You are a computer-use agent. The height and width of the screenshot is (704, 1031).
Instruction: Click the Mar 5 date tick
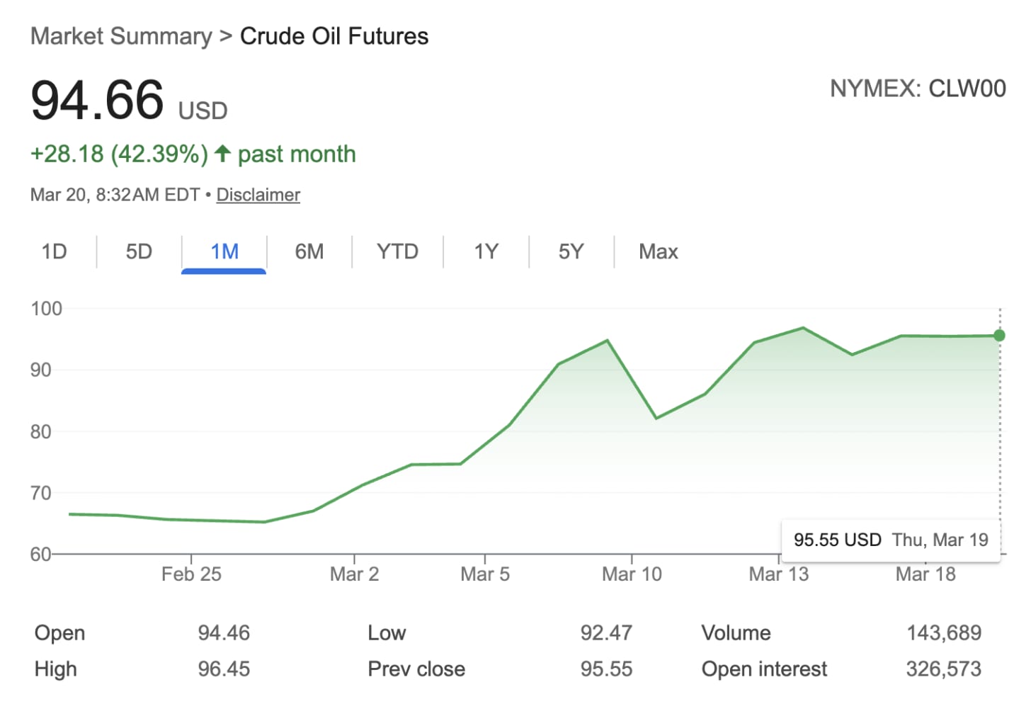pos(485,574)
